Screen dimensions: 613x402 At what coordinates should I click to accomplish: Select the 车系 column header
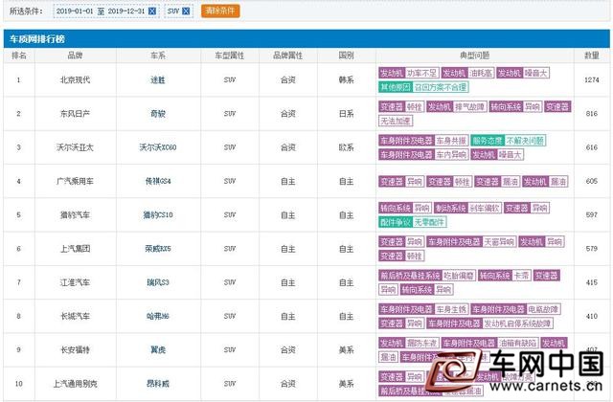point(158,56)
